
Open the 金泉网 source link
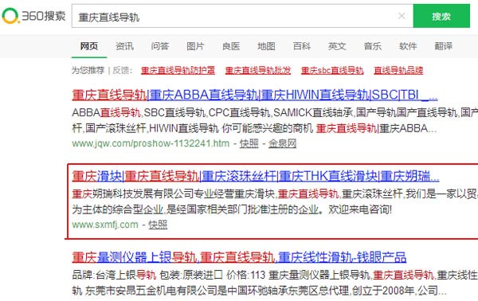tap(282, 143)
